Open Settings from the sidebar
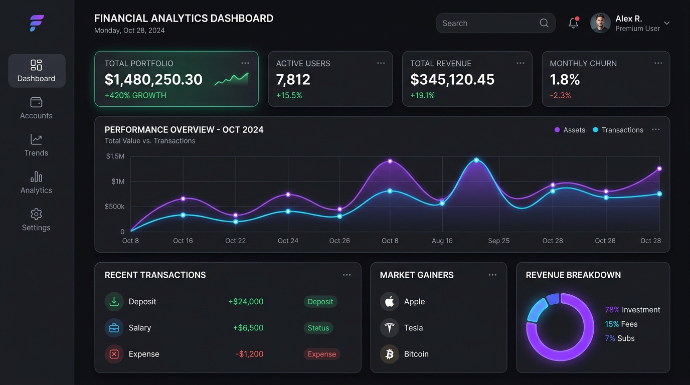The width and height of the screenshot is (690, 385). click(x=36, y=220)
